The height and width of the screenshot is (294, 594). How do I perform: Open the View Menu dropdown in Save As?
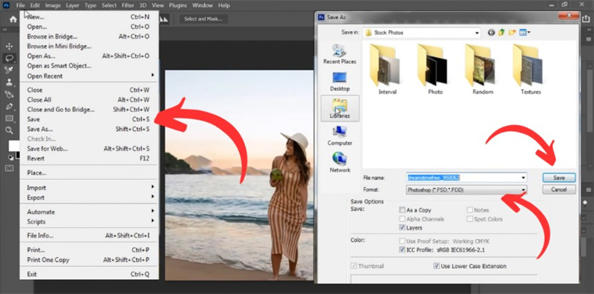pyautogui.click(x=525, y=33)
